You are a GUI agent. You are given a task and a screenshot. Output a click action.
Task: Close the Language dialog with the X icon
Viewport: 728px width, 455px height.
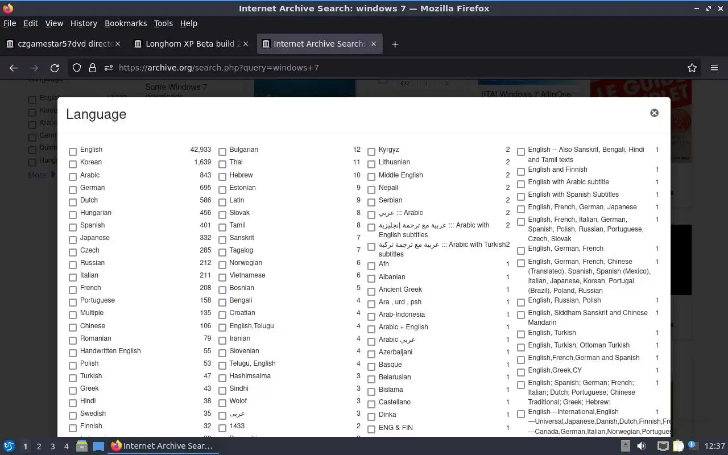(654, 113)
